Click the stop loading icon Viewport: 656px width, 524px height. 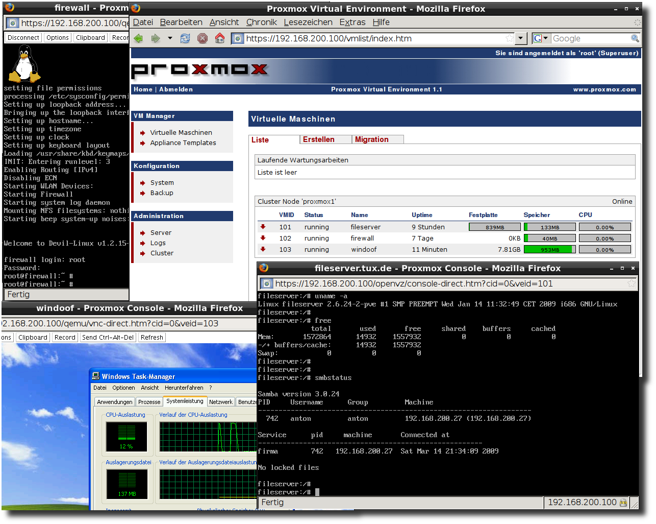click(203, 38)
